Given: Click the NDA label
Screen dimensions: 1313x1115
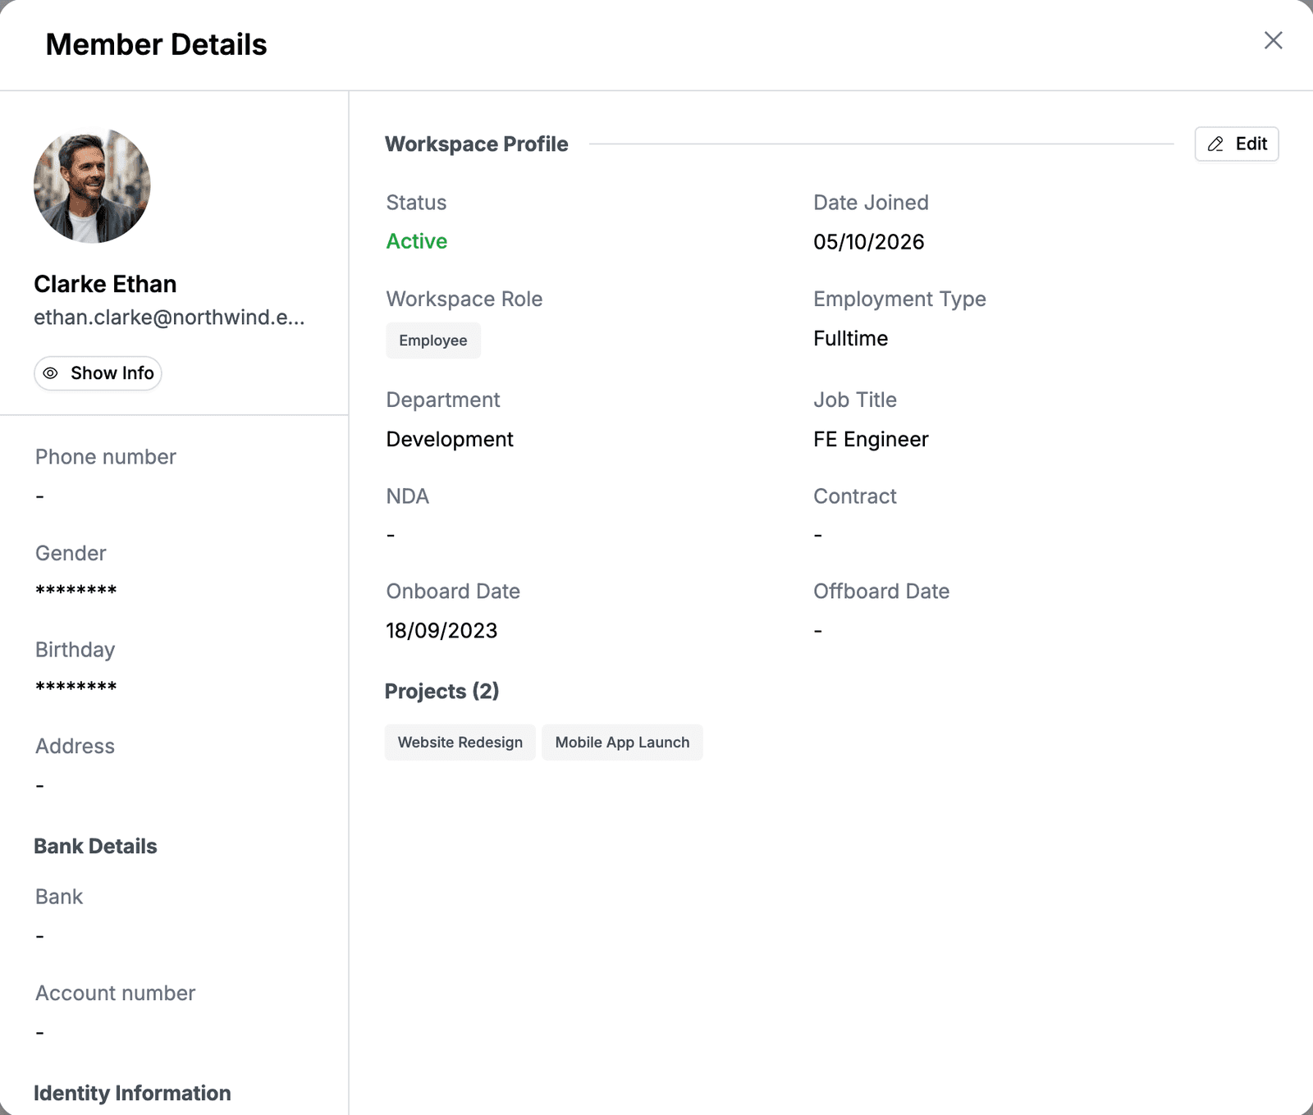Looking at the screenshot, I should click(408, 496).
